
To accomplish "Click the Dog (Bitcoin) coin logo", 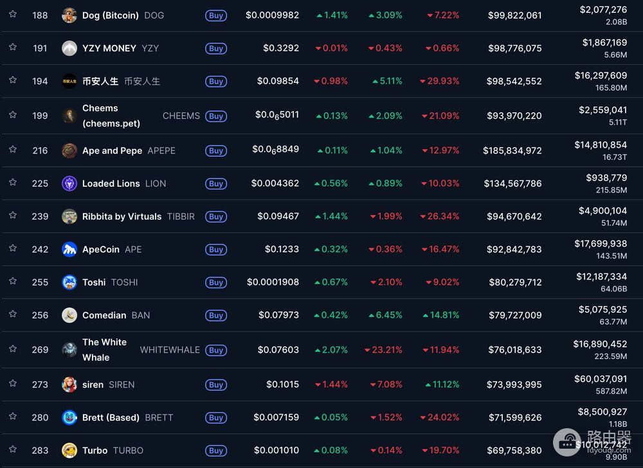I will 69,15.
